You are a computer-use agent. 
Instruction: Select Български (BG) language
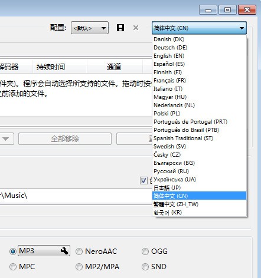(x=199, y=163)
